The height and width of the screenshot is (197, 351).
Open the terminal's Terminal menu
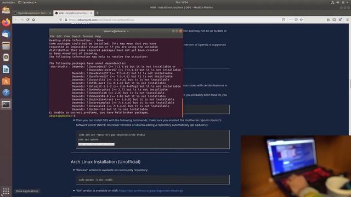click(88, 36)
